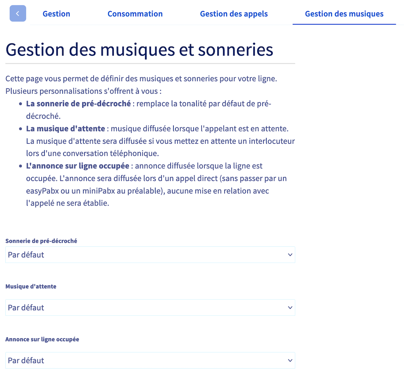Open the Annonce sur ligne occupée dropdown
Image resolution: width=404 pixels, height=374 pixels.
pos(150,360)
